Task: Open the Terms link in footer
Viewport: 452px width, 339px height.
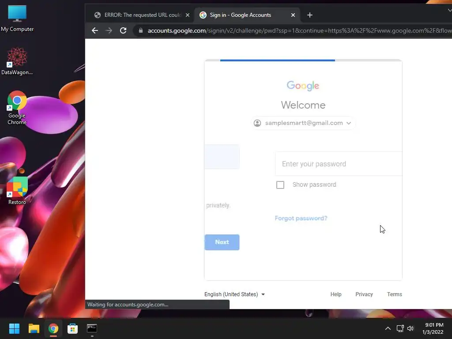Action: [x=394, y=294]
